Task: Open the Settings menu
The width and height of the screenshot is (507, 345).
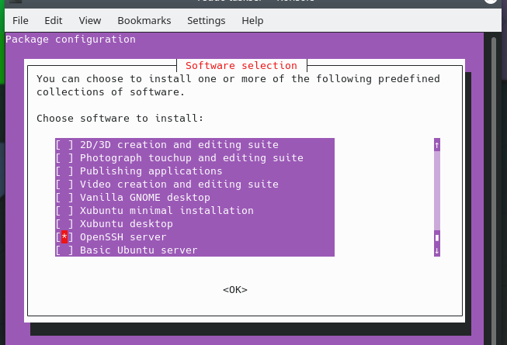Action: 207,21
